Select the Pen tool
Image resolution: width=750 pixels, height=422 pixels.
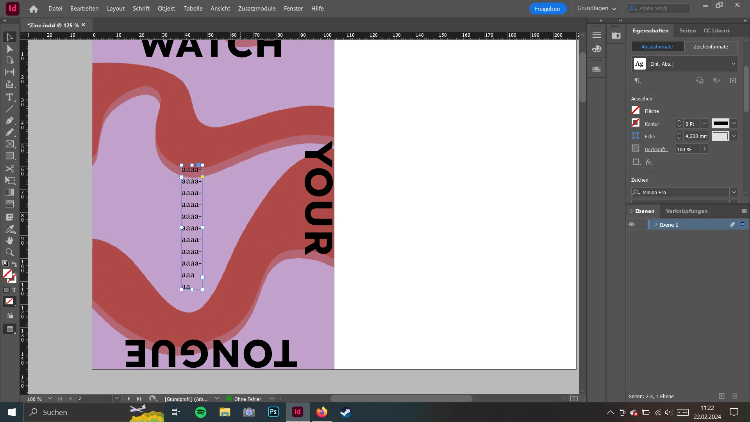(x=10, y=121)
